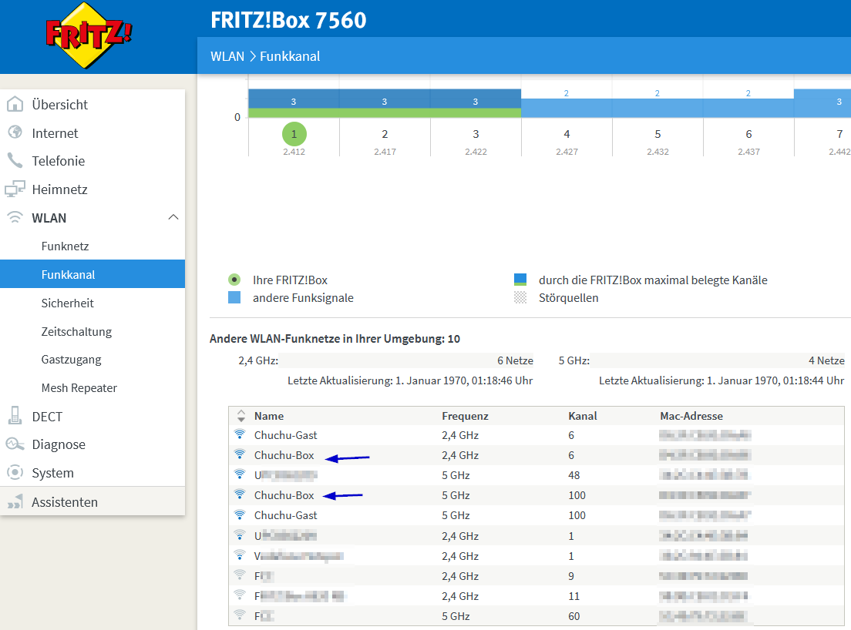Click WLAN breadcrumb link in header

227,56
